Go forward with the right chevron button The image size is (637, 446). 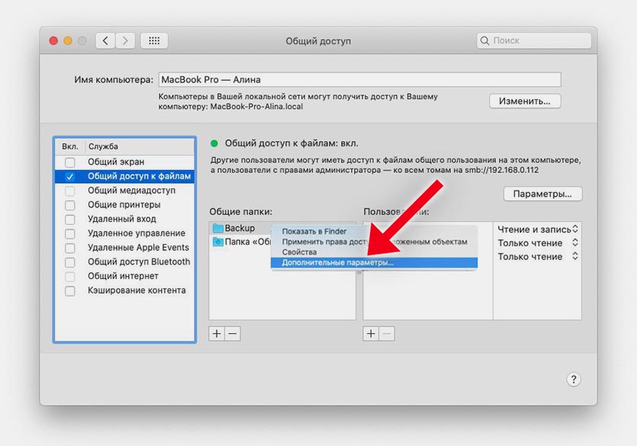[x=125, y=40]
